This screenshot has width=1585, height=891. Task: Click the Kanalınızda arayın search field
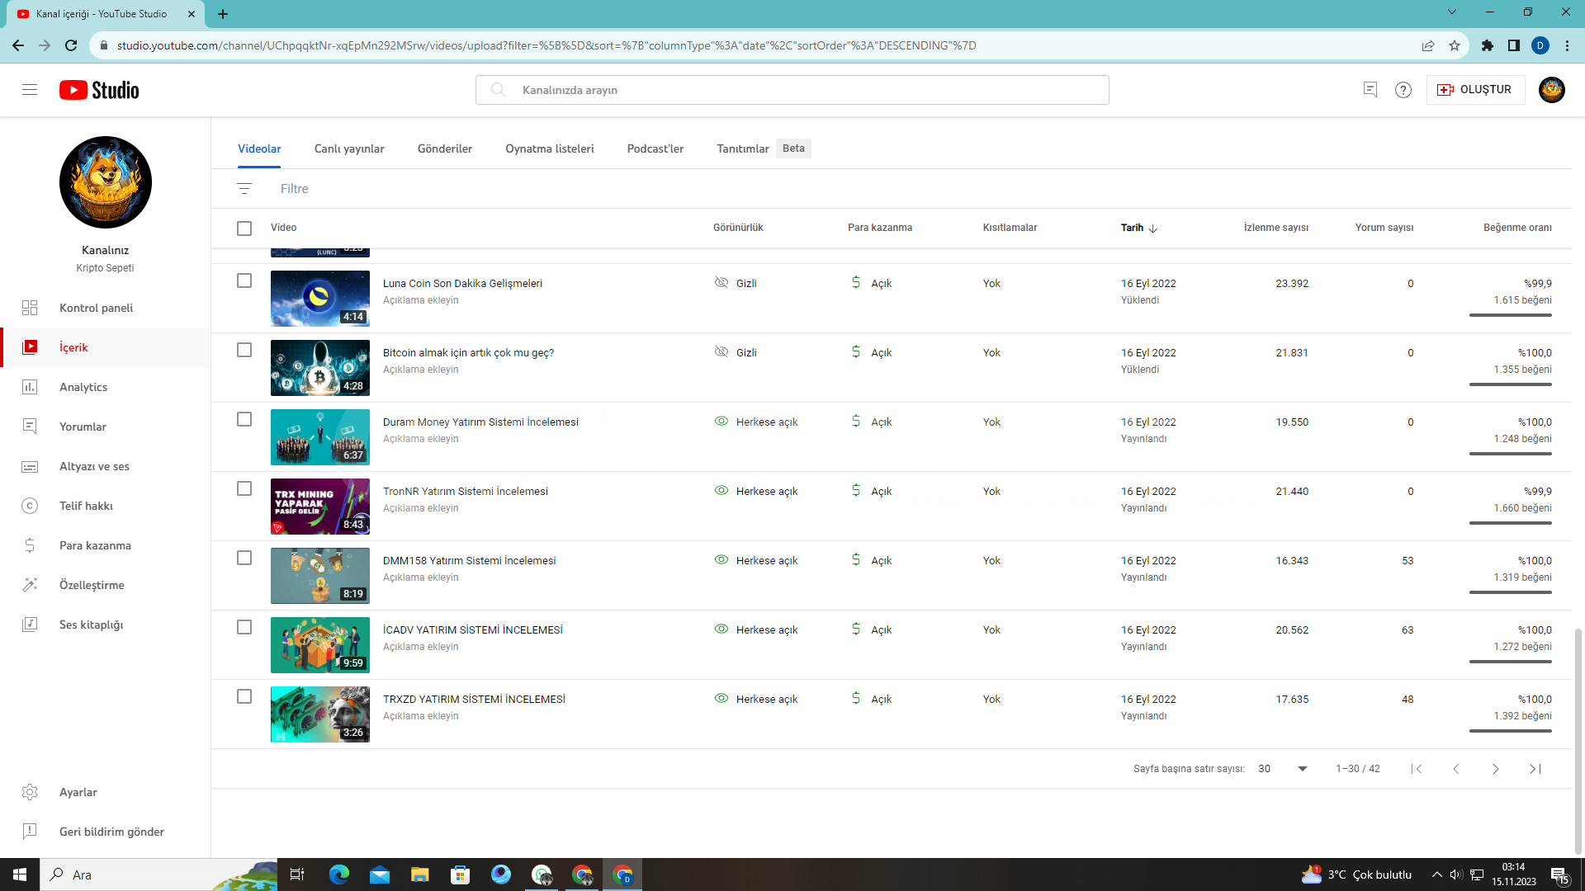tap(792, 90)
